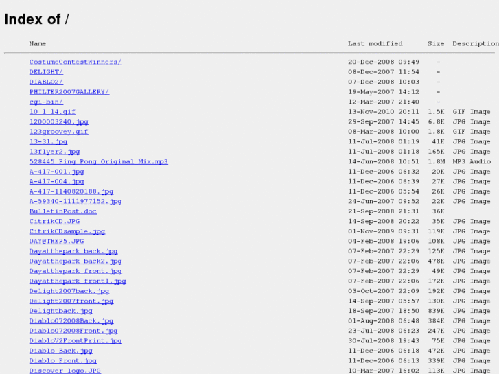Open the A-417-001.jpg image
This screenshot has width=499, height=374.
tap(57, 172)
